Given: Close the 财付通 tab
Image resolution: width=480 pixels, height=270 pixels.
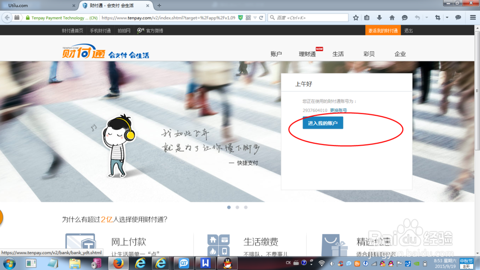Looking at the screenshot, I should coord(147,5).
